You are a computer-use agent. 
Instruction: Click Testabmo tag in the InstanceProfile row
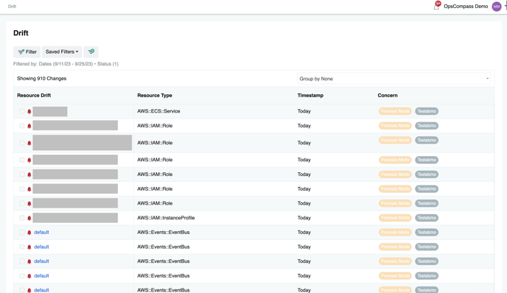427,218
